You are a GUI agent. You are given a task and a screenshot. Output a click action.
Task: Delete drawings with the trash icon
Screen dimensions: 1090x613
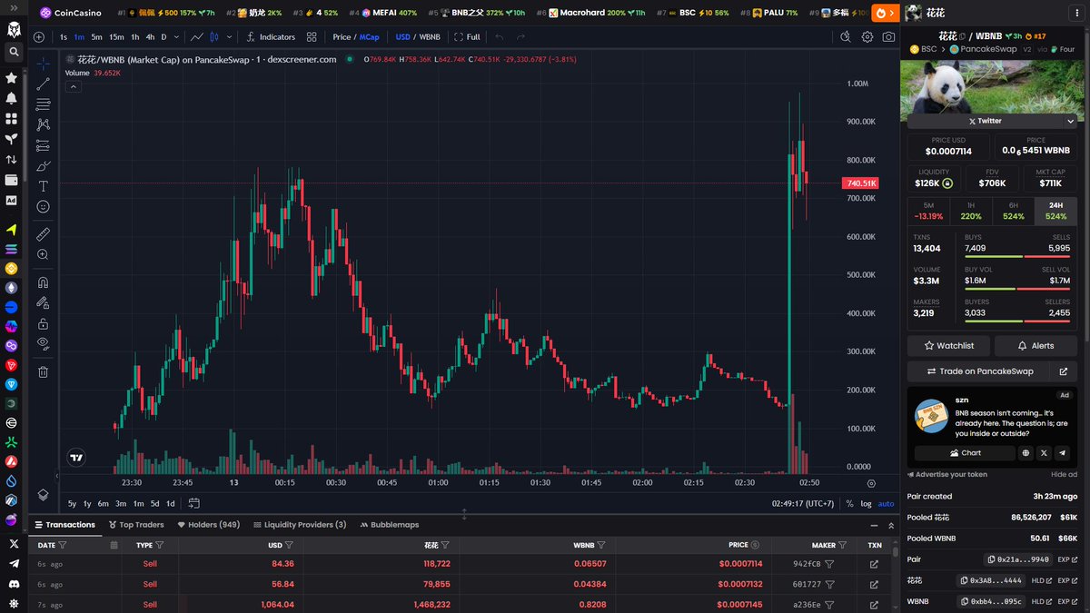(x=43, y=371)
